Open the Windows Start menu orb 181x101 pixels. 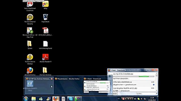(x=26, y=99)
